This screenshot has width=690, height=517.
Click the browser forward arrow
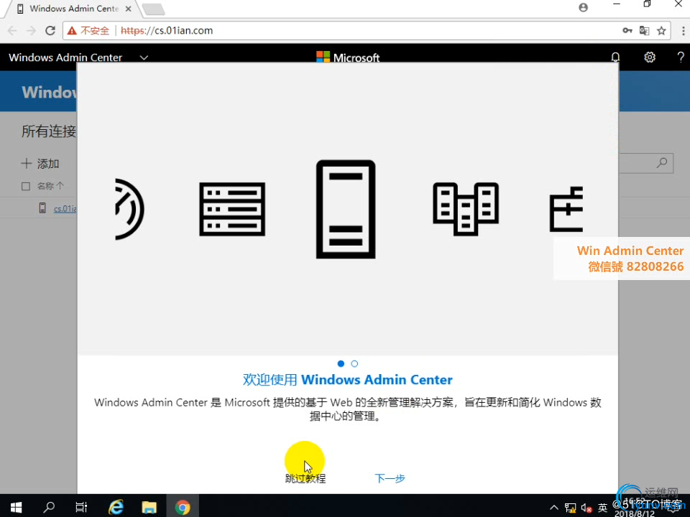coord(31,30)
